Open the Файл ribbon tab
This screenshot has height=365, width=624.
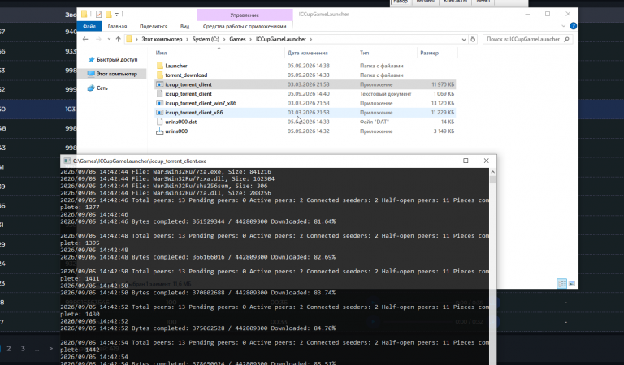pyautogui.click(x=89, y=26)
